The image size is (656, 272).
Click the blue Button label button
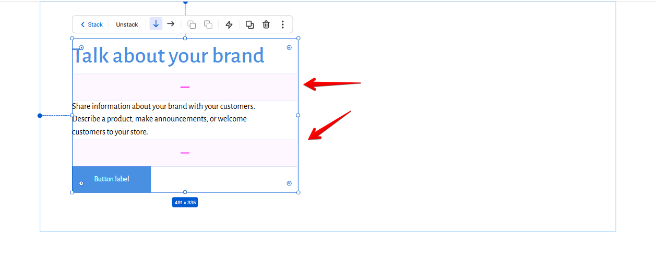(112, 179)
